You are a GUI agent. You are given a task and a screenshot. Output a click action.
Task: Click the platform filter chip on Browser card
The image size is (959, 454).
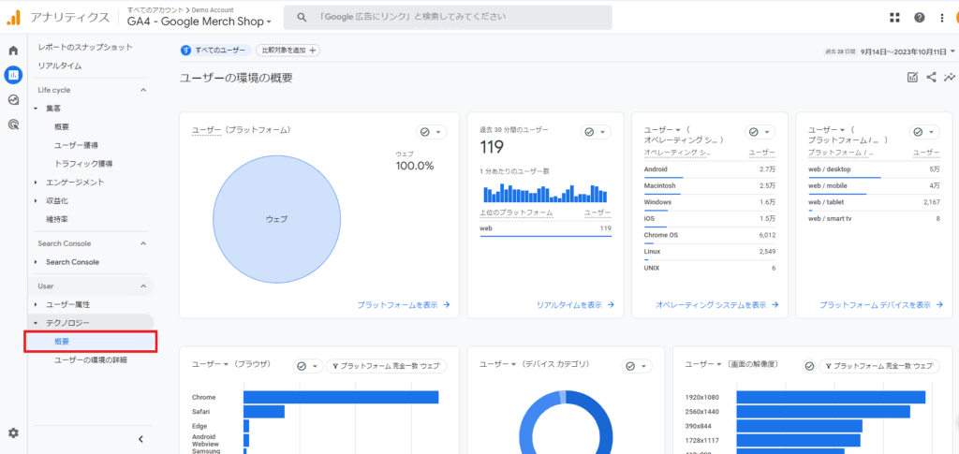[x=387, y=366]
